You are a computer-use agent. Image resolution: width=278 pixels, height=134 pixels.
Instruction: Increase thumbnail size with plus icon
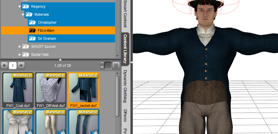pos(102,63)
